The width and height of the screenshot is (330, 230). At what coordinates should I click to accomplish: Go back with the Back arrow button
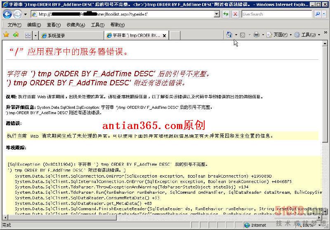(x=7, y=14)
